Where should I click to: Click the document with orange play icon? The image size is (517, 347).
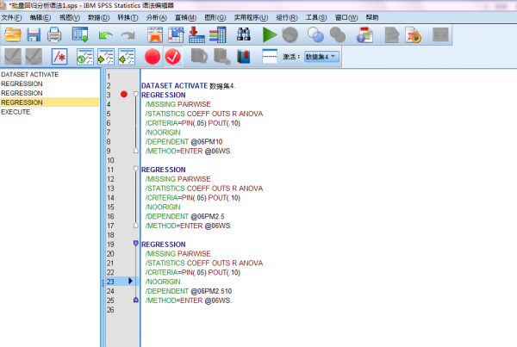[x=413, y=34]
